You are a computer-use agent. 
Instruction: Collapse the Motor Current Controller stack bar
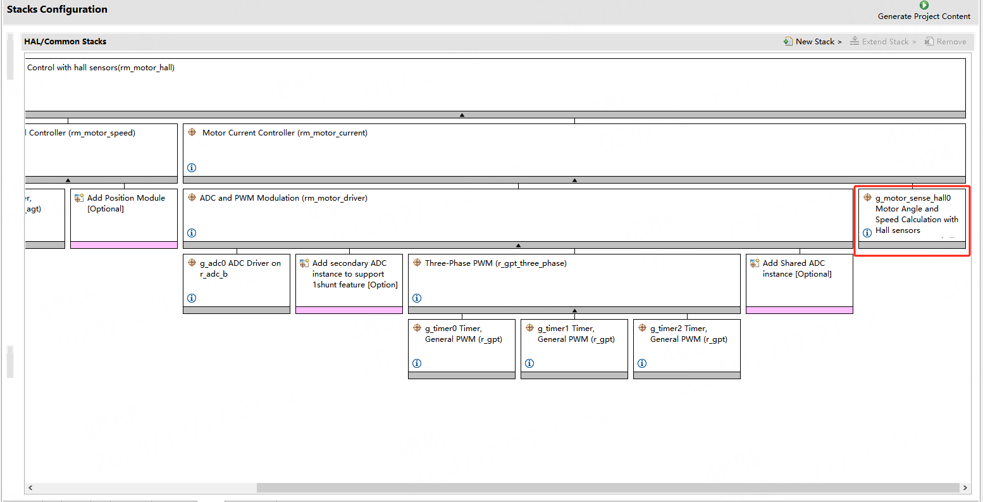click(574, 180)
